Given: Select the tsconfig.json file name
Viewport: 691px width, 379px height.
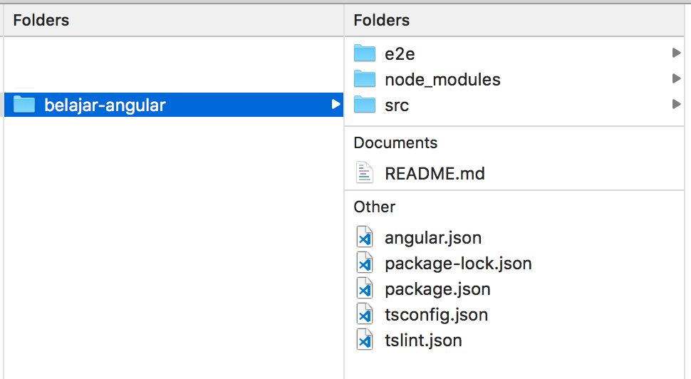Looking at the screenshot, I should pos(436,315).
